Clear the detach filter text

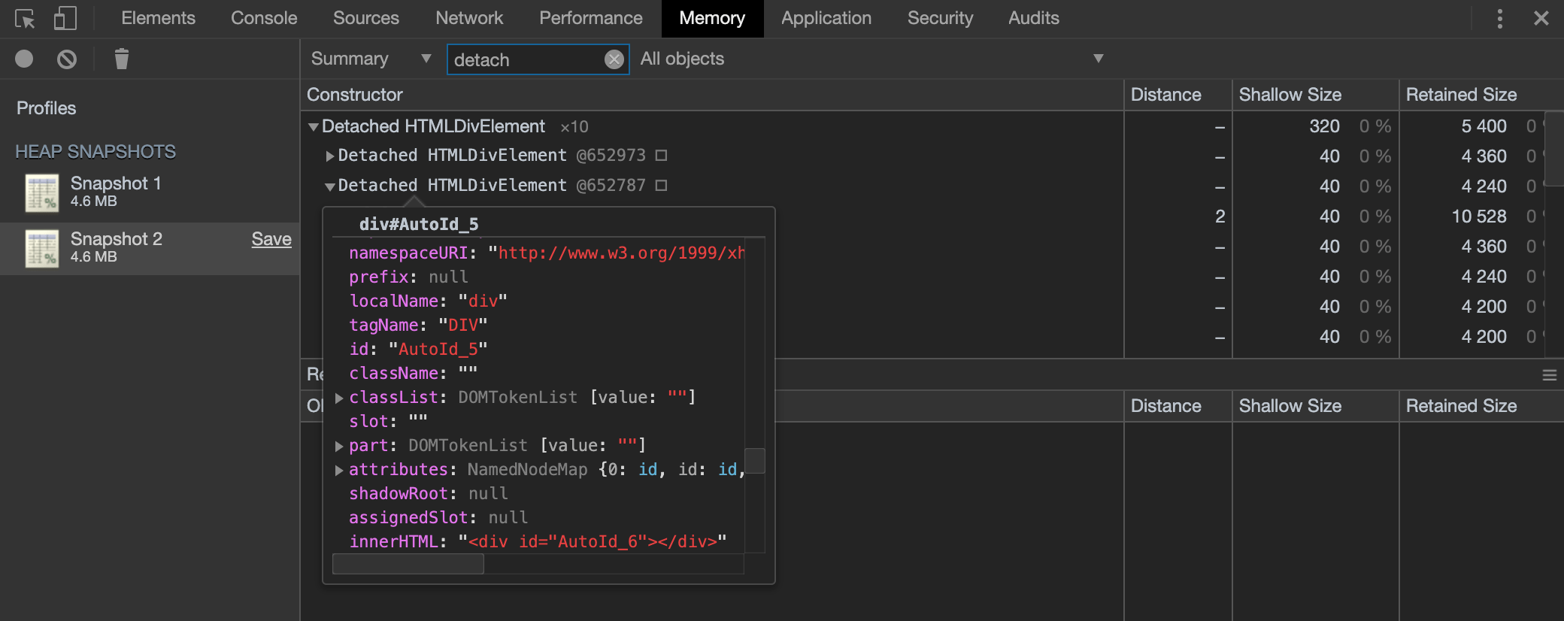pyautogui.click(x=614, y=59)
